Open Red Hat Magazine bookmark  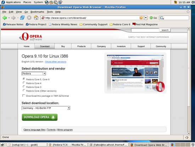145,24
